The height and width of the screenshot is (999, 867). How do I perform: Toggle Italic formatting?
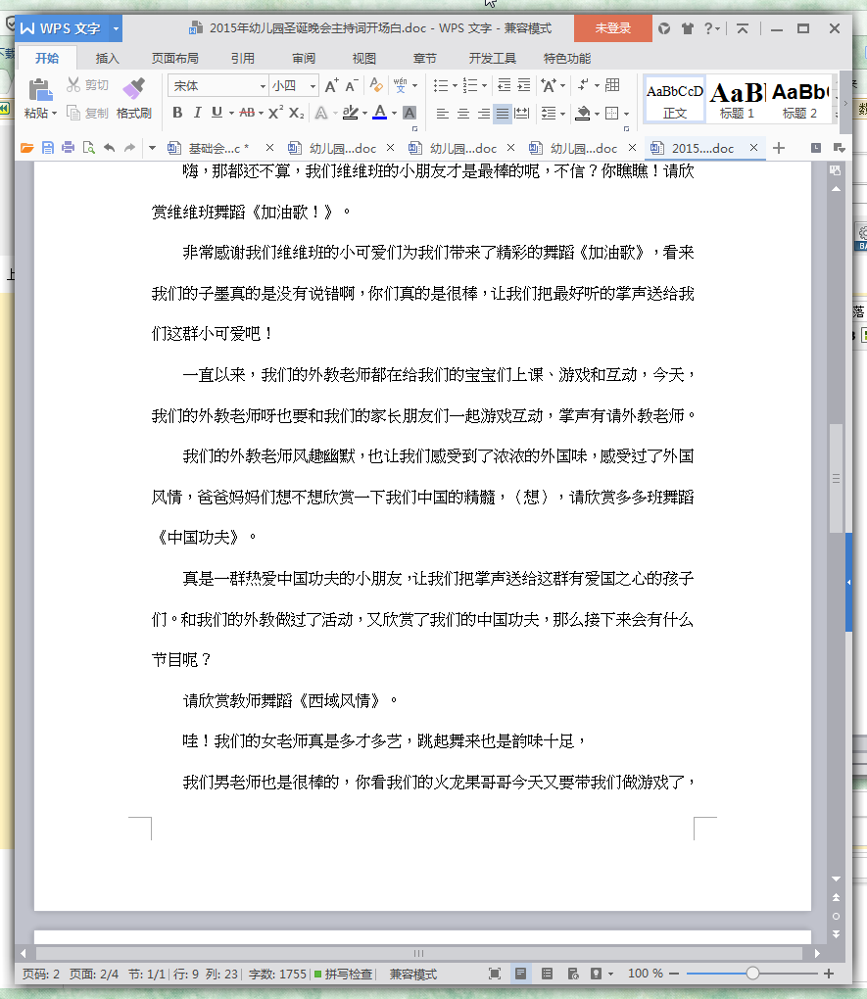[198, 113]
